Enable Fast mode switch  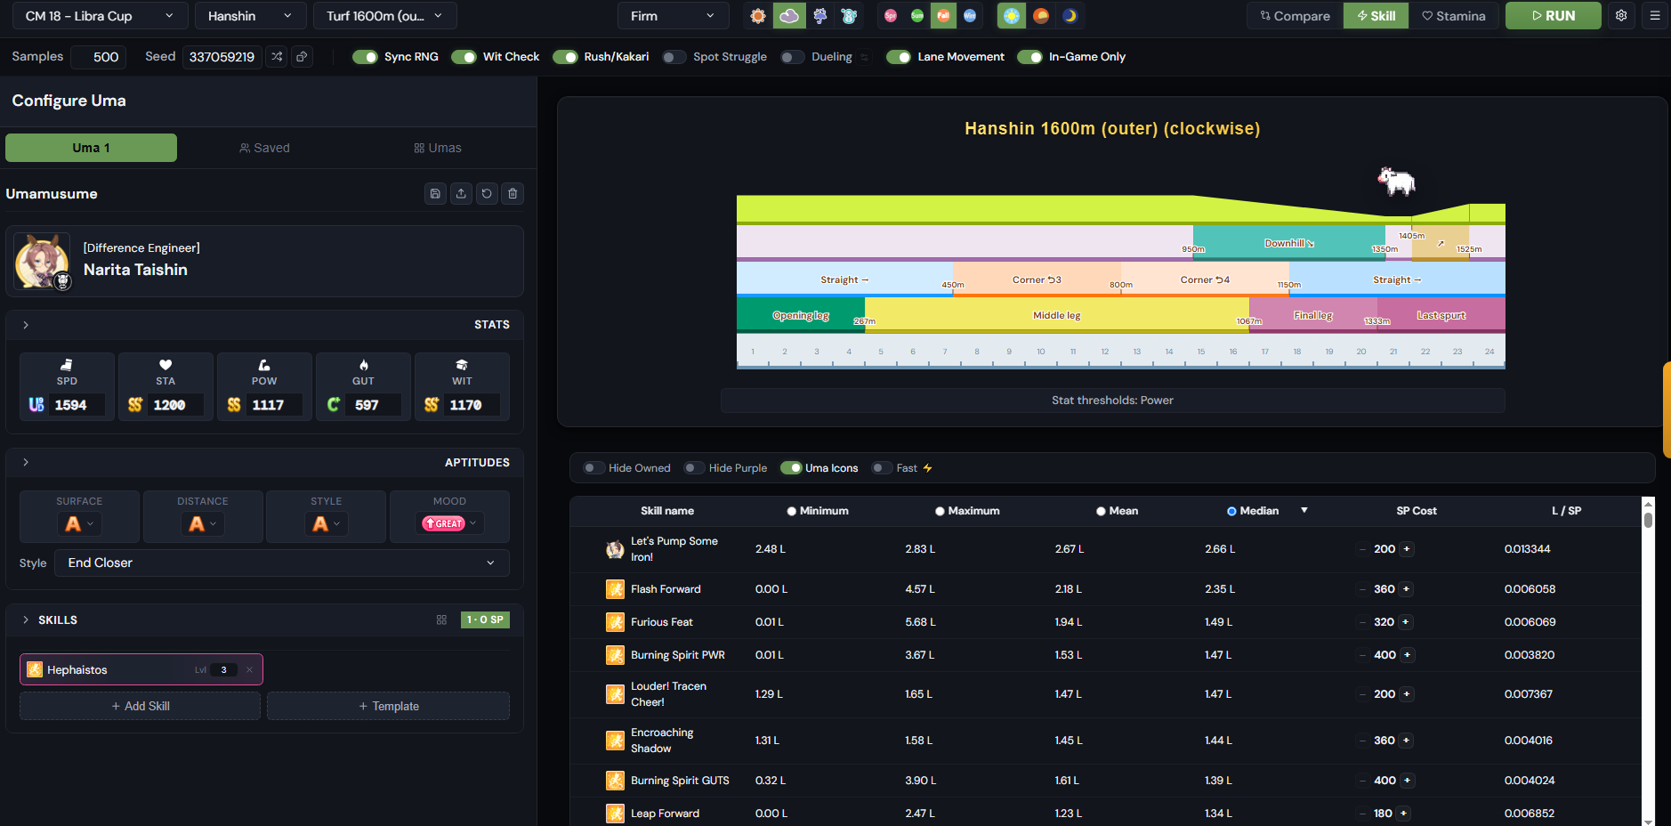point(882,468)
